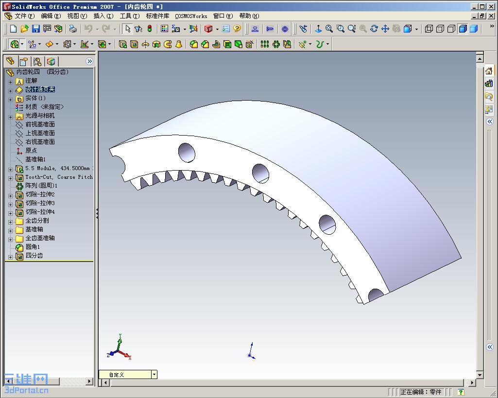Switch to the FeatureManager design tree tab
This screenshot has width=498, height=398.
coord(11,61)
